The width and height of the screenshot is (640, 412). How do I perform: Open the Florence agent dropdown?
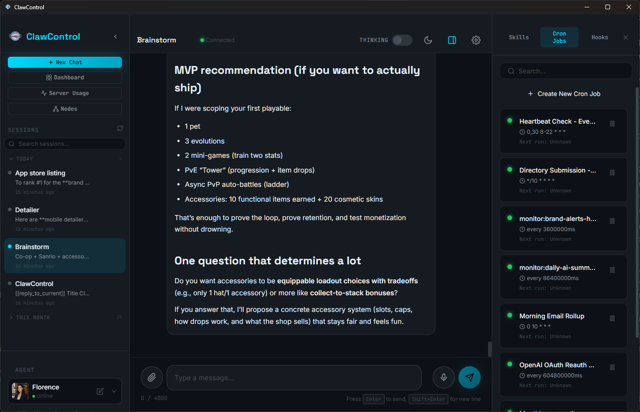coord(114,391)
